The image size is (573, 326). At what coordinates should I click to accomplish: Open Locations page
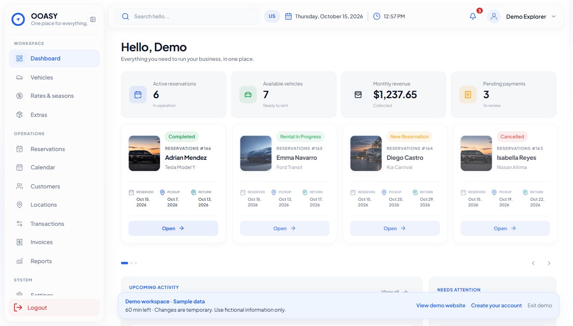click(x=54, y=205)
